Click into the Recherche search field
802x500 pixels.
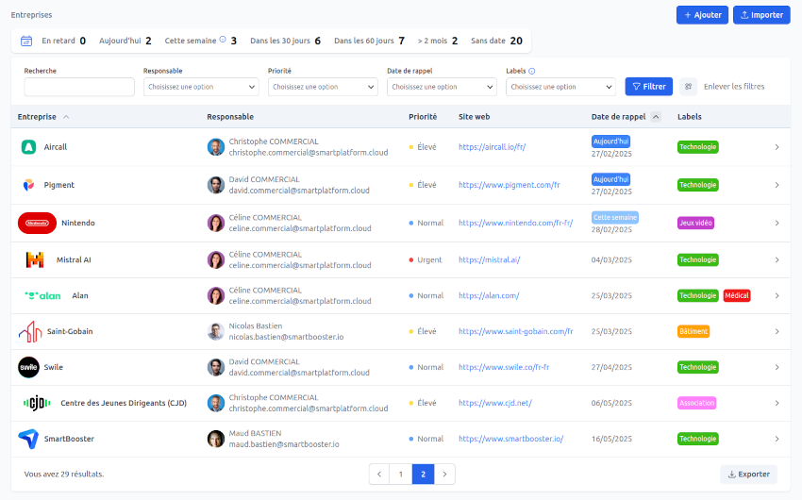pos(79,87)
